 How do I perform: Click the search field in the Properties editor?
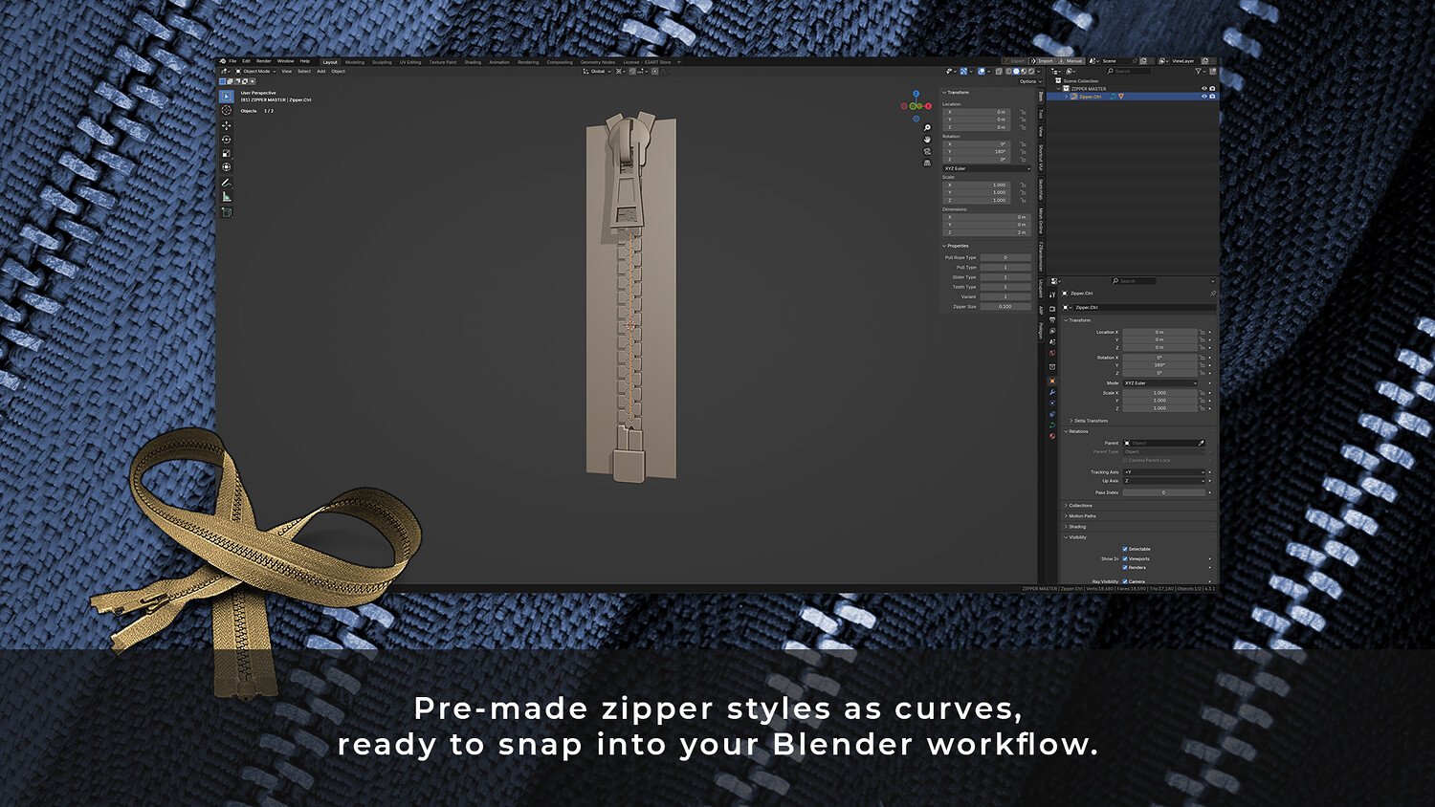[1132, 280]
